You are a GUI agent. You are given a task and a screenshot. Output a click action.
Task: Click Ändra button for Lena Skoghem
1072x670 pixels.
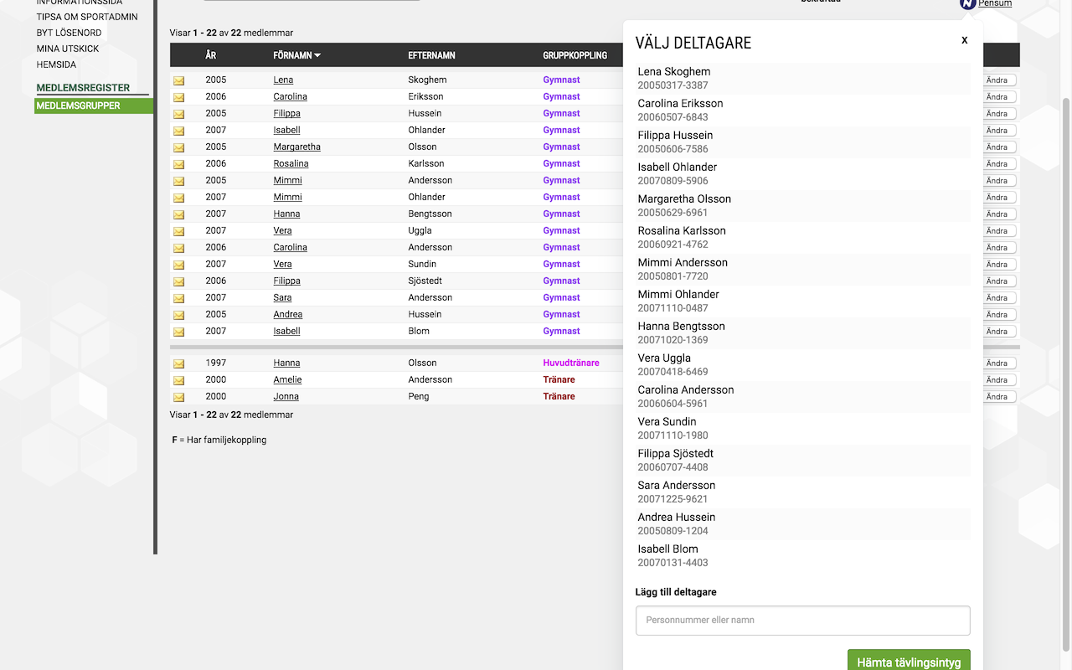[997, 80]
